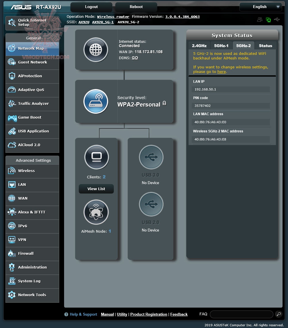Screen dimensions: 288x328
Task: Click the Clients computer icon
Action: [97, 157]
